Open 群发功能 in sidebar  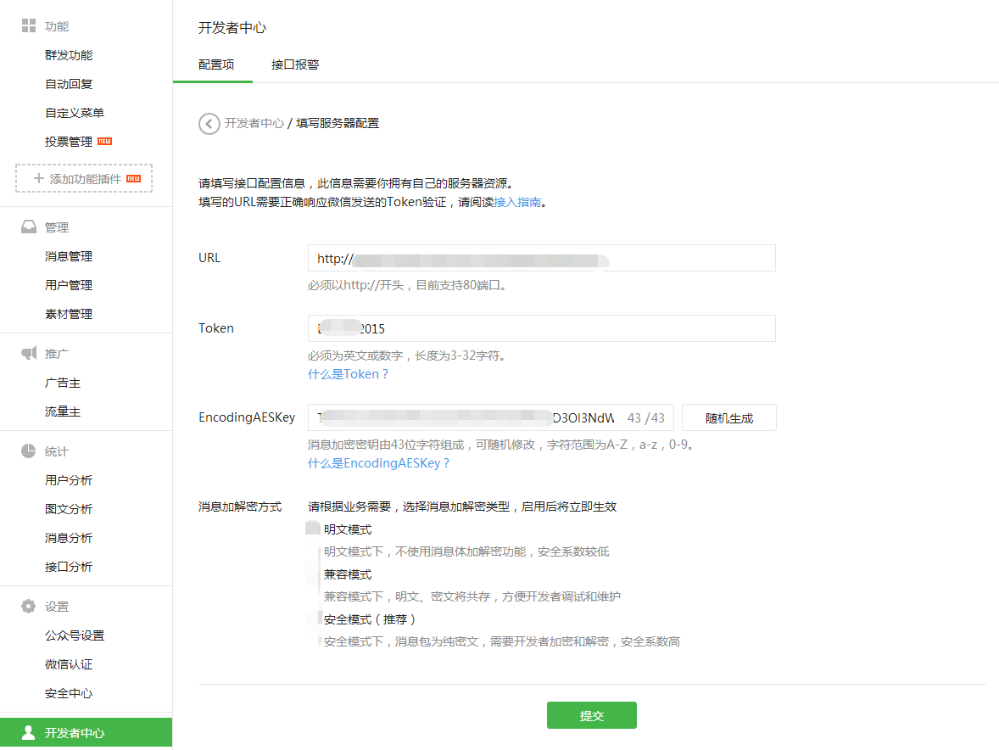(69, 55)
